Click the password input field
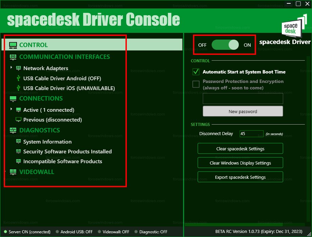 (x=243, y=98)
